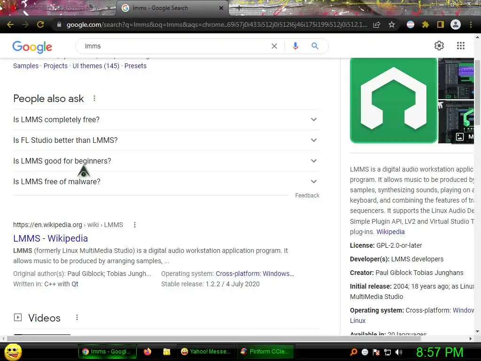Open the Qt link in the result
The width and height of the screenshot is (481, 361).
tap(75, 284)
